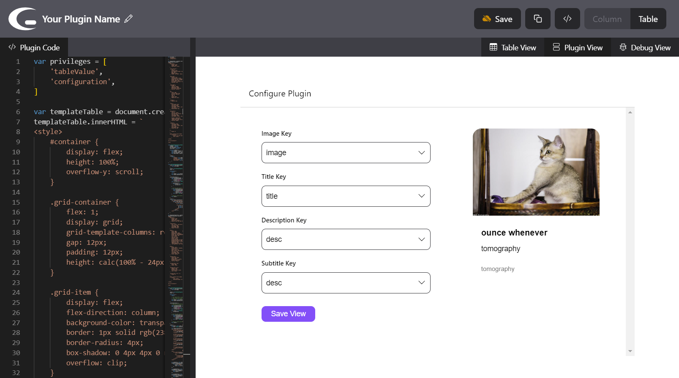Click the scroll down arrow in configure panel

click(x=630, y=351)
